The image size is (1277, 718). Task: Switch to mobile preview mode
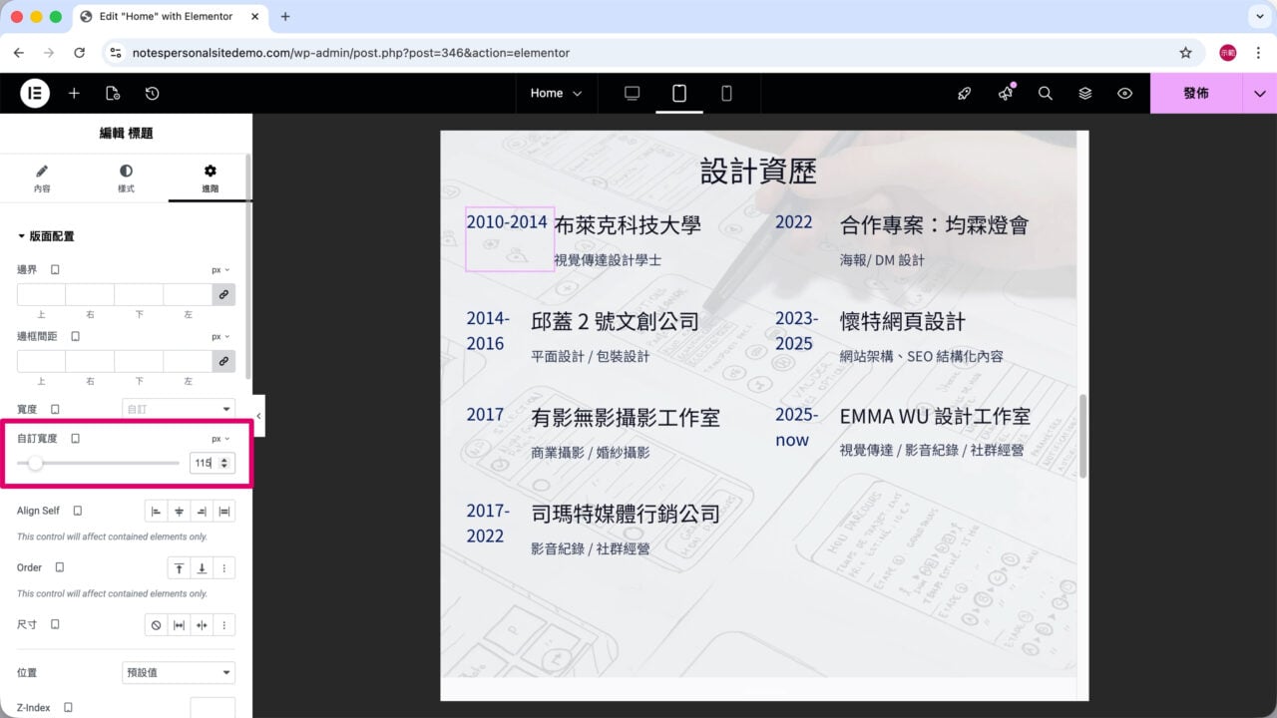coord(726,93)
